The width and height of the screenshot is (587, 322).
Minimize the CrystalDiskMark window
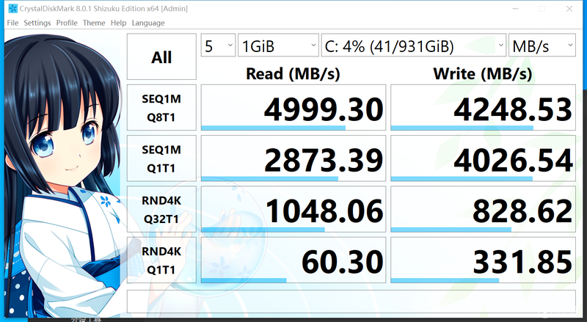coord(516,9)
